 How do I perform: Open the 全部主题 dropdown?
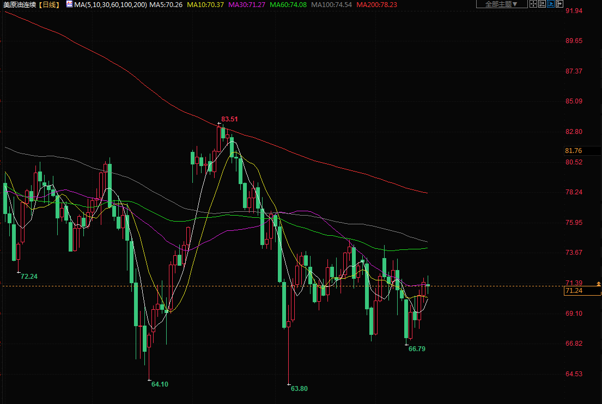(x=502, y=4)
